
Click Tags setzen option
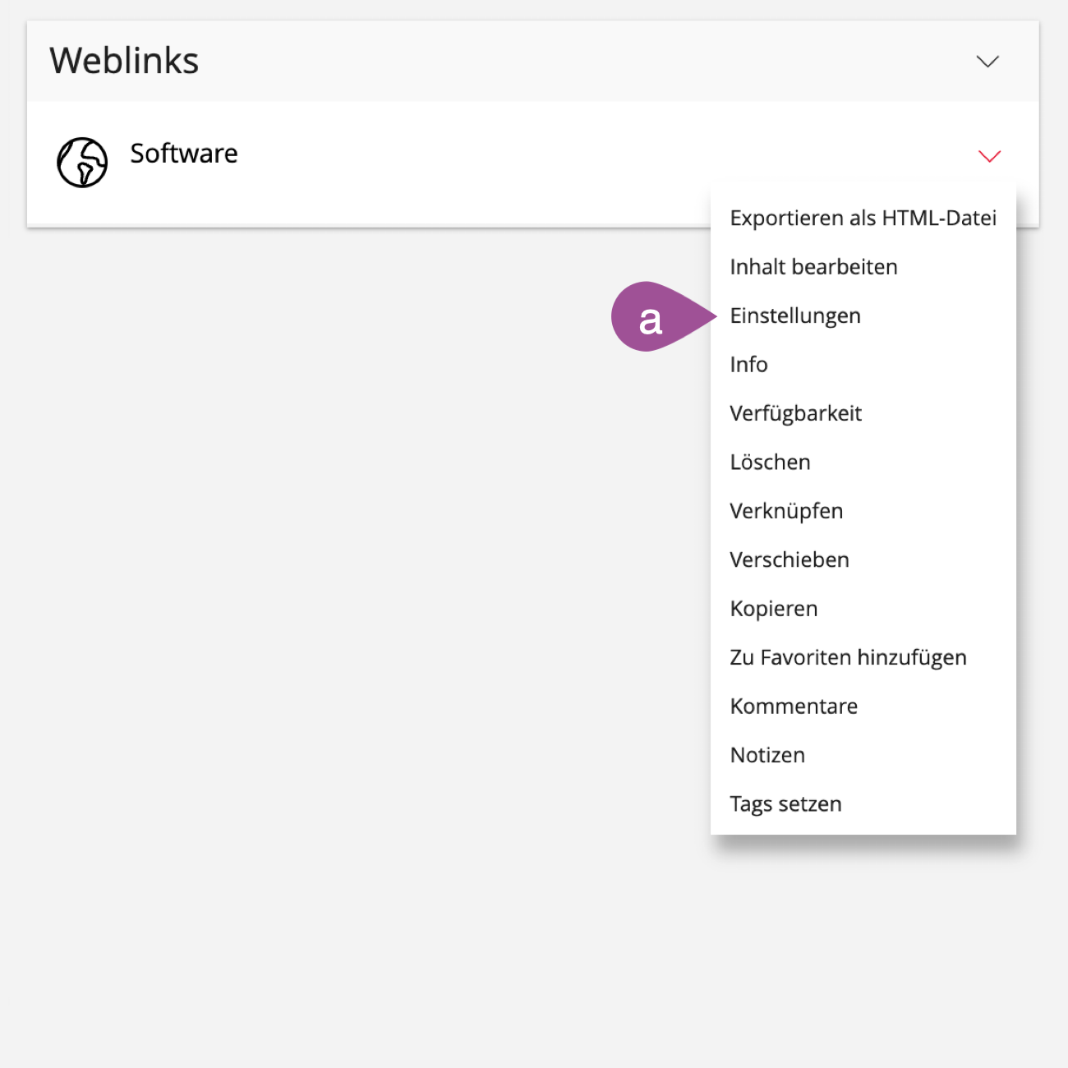coord(785,804)
